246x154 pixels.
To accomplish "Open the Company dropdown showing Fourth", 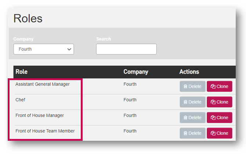I will [43, 49].
